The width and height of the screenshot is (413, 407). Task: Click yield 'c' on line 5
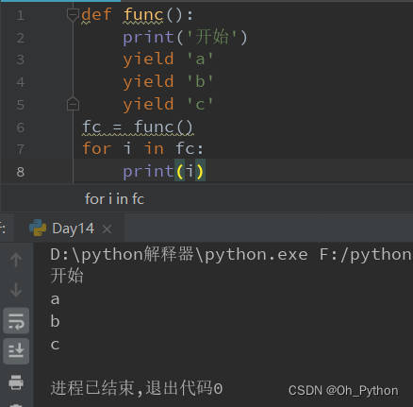click(168, 104)
